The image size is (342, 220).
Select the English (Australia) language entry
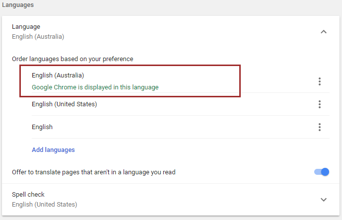click(58, 75)
